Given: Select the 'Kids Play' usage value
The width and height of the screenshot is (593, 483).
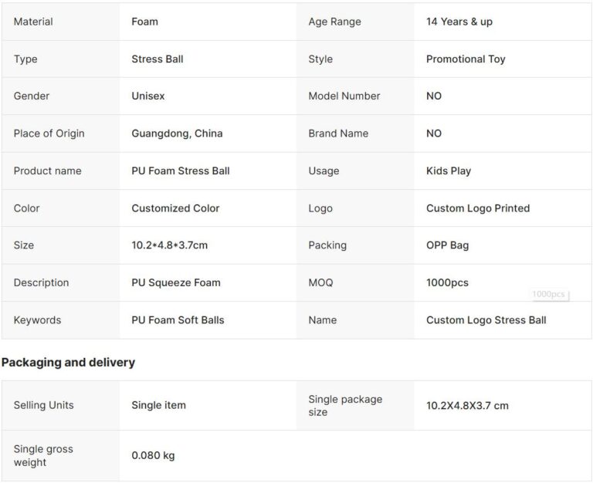Looking at the screenshot, I should [x=449, y=171].
